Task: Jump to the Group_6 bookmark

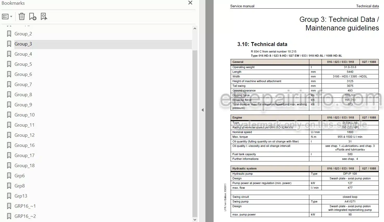Action: (x=23, y=74)
